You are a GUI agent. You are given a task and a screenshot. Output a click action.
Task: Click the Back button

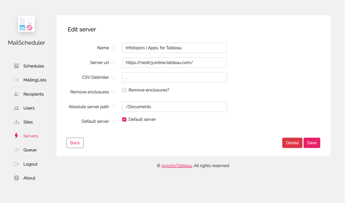pos(75,143)
